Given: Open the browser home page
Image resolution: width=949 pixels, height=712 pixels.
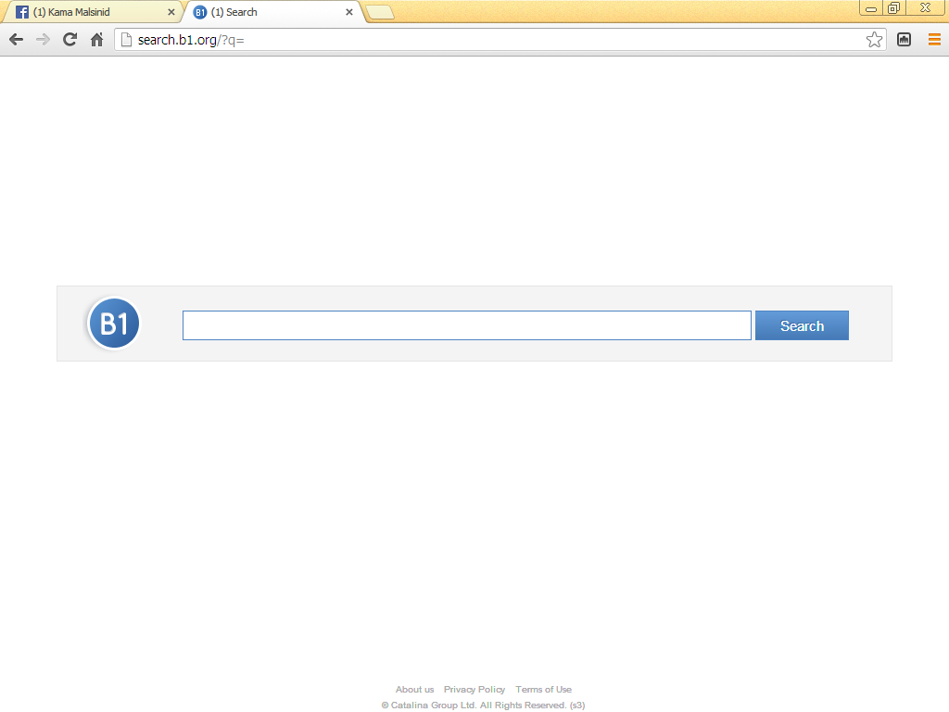Looking at the screenshot, I should (x=96, y=40).
